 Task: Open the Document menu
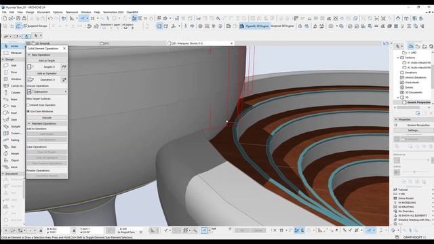point(43,12)
